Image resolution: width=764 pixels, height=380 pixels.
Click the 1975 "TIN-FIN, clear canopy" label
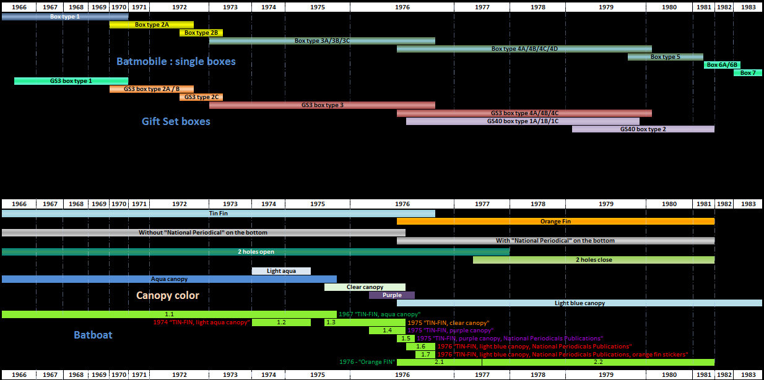click(x=448, y=322)
